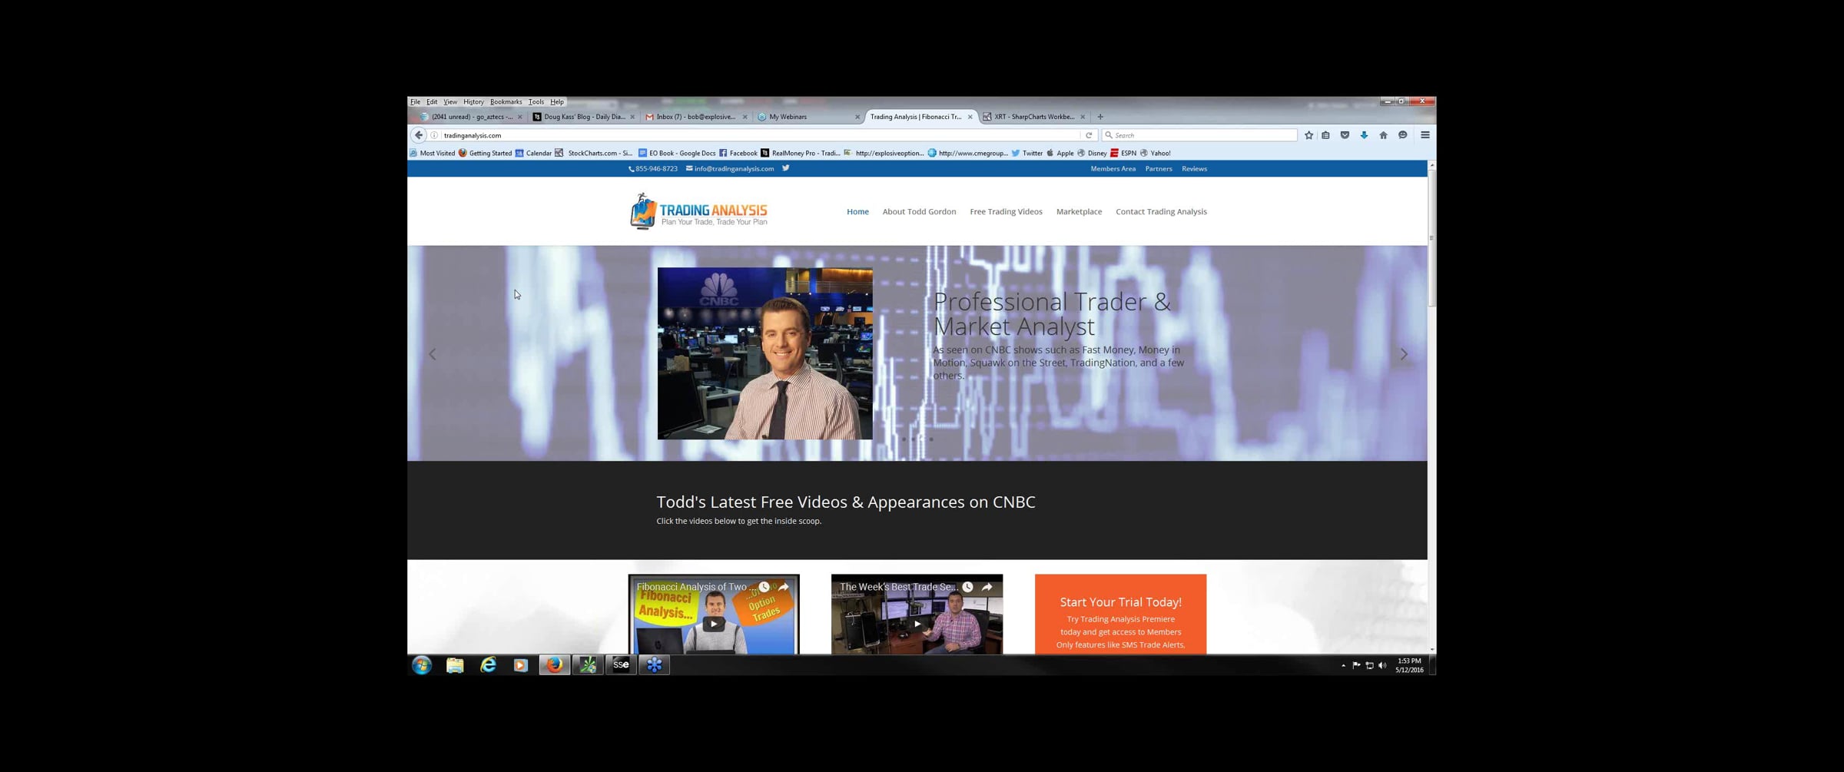The image size is (1844, 772).
Task: Open the clock showing 1:53 PM
Action: 1409,665
